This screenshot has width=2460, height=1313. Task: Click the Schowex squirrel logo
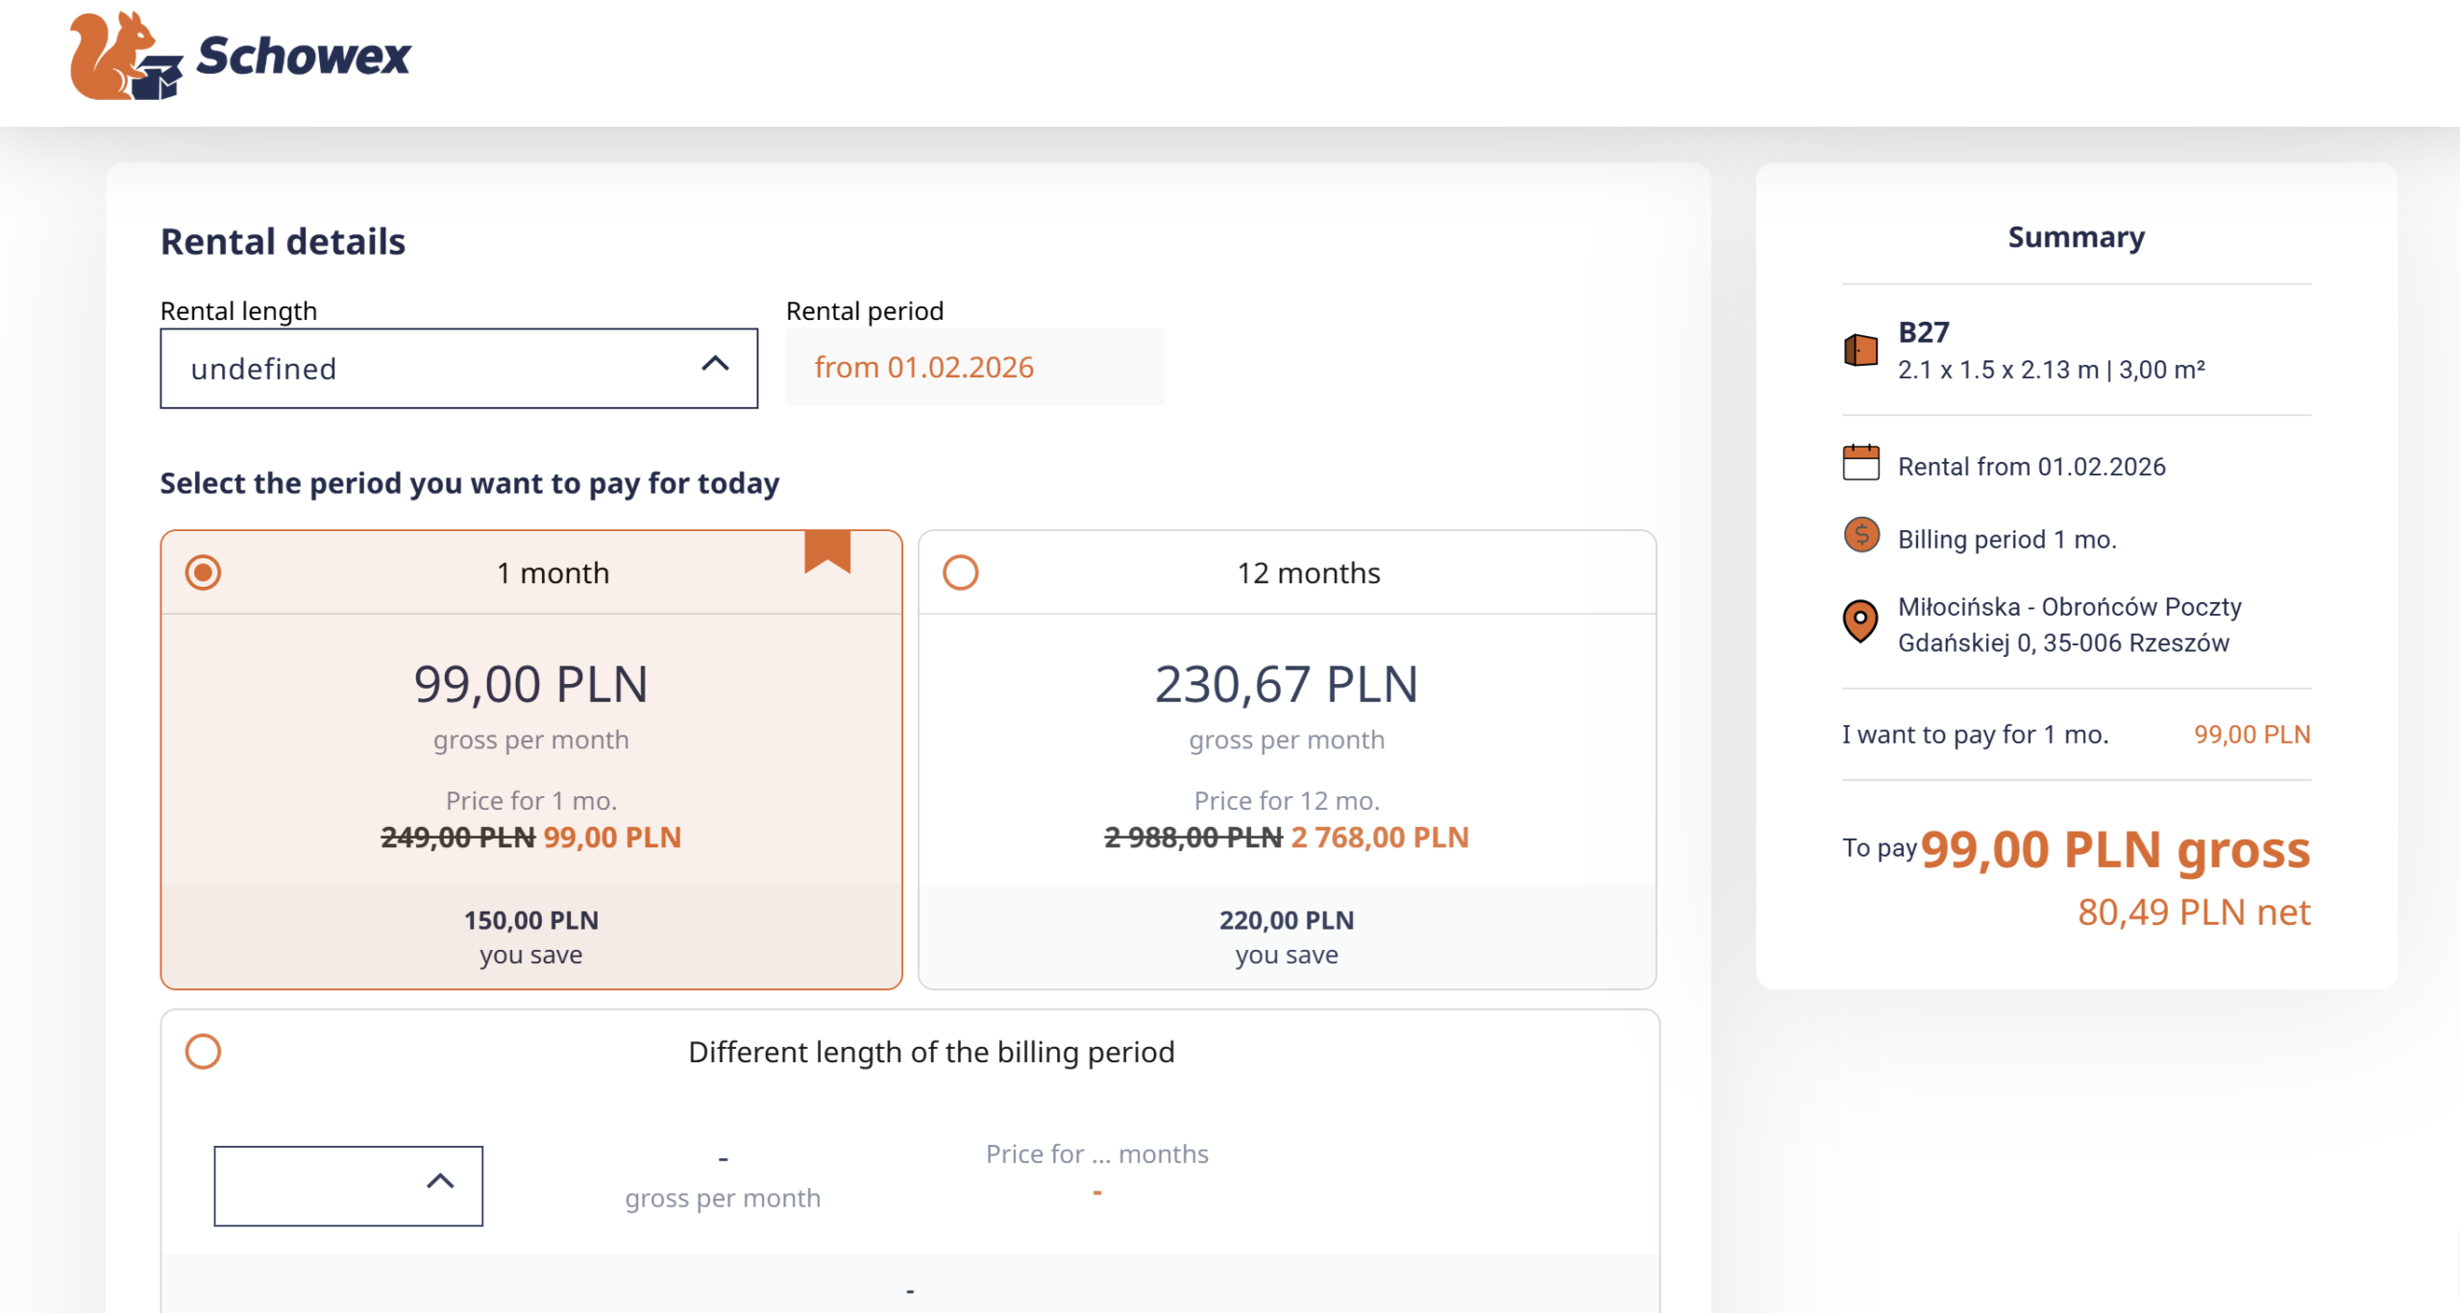tap(123, 56)
